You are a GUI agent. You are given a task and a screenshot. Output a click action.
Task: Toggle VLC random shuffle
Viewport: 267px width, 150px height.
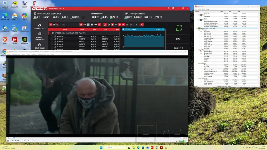(x=34, y=141)
